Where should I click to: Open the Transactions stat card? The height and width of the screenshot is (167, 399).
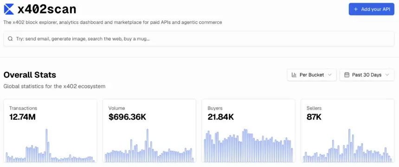[50, 131]
